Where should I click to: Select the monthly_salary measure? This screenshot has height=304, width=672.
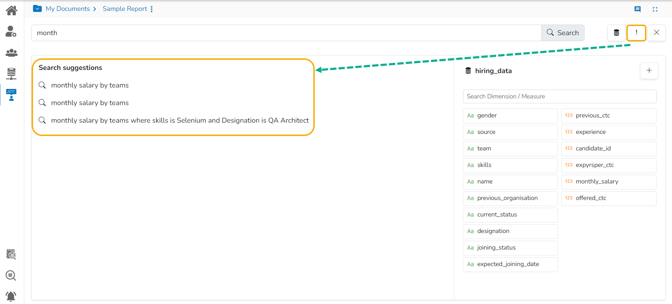pos(608,182)
